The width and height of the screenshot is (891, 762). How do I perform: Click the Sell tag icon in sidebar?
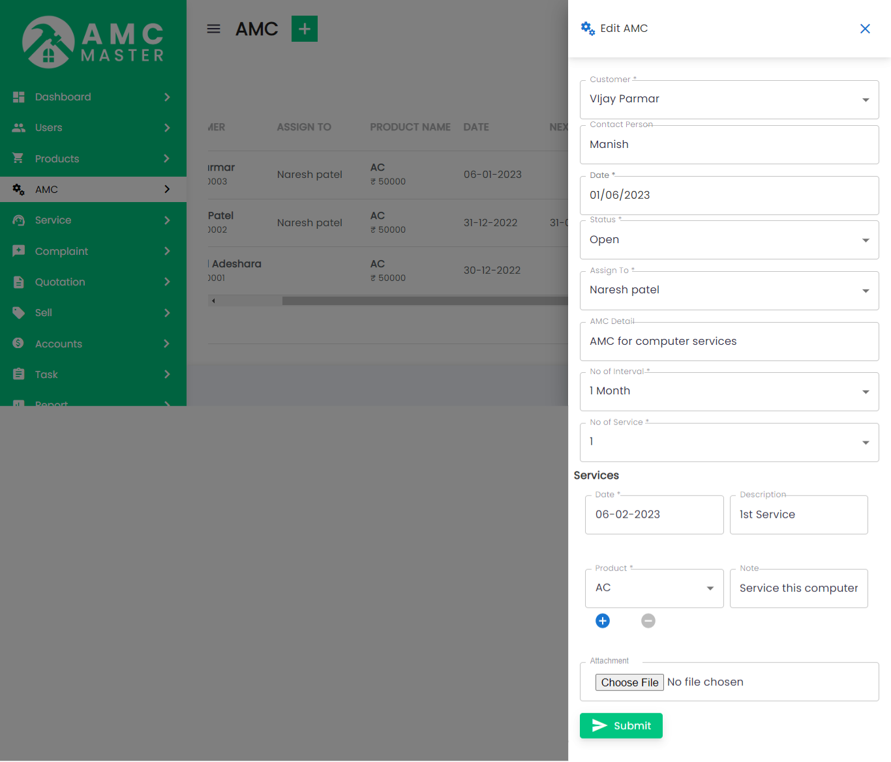click(x=19, y=313)
